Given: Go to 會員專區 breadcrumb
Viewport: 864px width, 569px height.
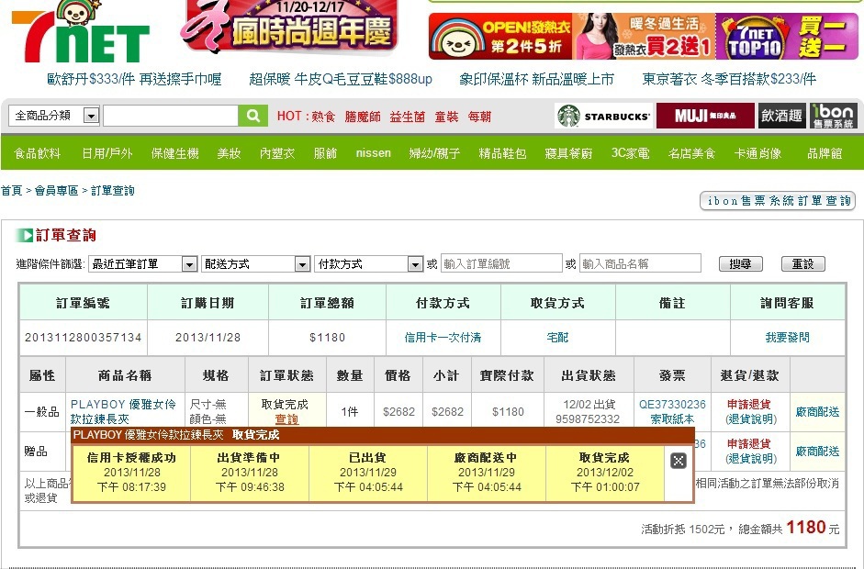Looking at the screenshot, I should coord(56,191).
